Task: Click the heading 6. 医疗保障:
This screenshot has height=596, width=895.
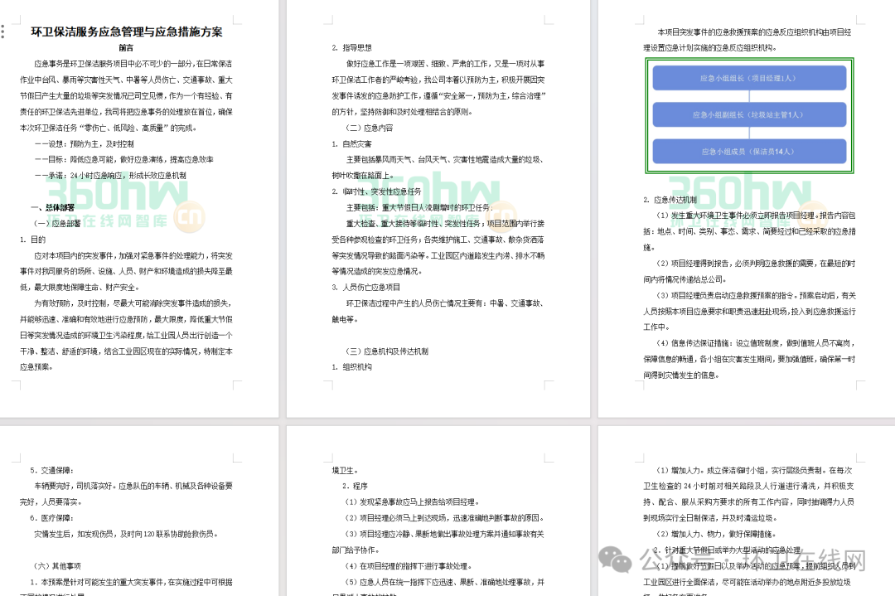Action: (52, 518)
